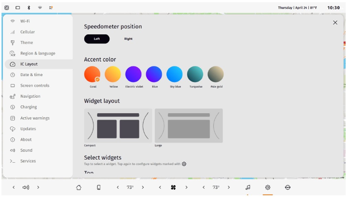Select the Compact widget layout
The width and height of the screenshot is (346, 197).
pos(118,126)
